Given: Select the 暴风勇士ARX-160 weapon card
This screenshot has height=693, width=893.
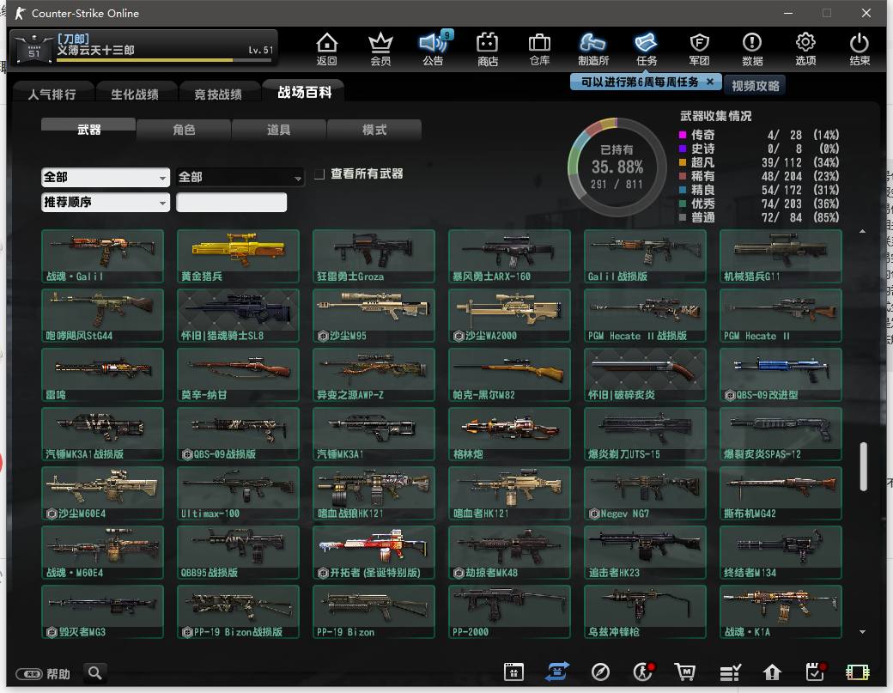Looking at the screenshot, I should (509, 256).
